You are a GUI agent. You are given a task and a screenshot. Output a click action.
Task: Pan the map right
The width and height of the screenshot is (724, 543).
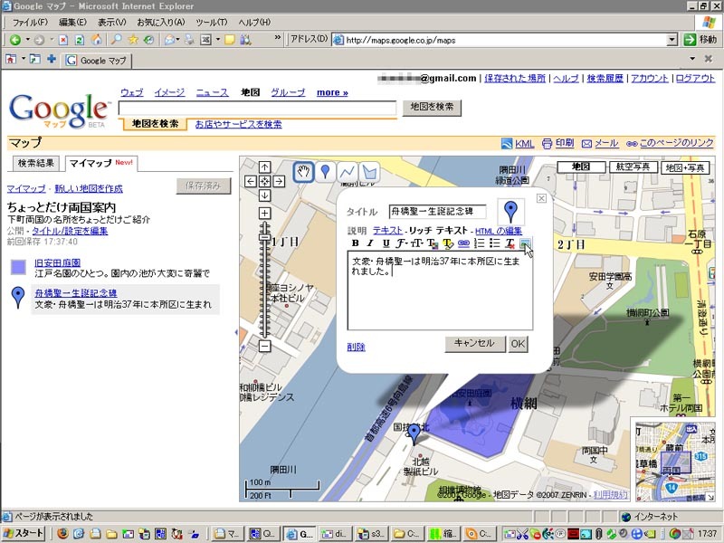click(x=279, y=181)
